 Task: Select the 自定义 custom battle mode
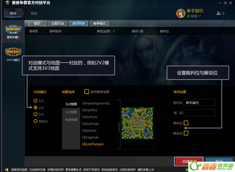[35, 121]
